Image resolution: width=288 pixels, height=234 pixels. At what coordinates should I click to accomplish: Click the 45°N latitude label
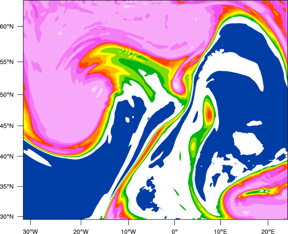(7, 126)
